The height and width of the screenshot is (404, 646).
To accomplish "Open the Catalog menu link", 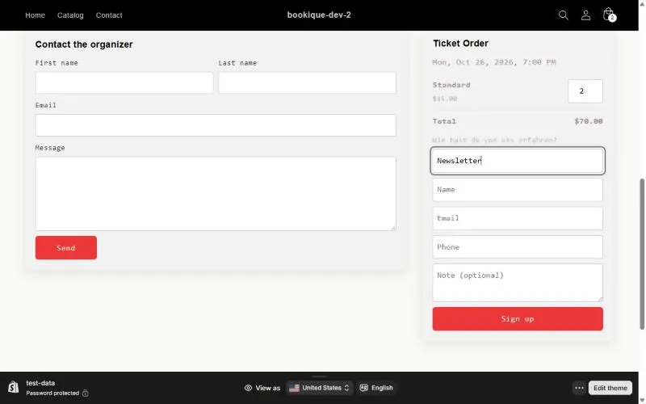I will click(x=70, y=15).
